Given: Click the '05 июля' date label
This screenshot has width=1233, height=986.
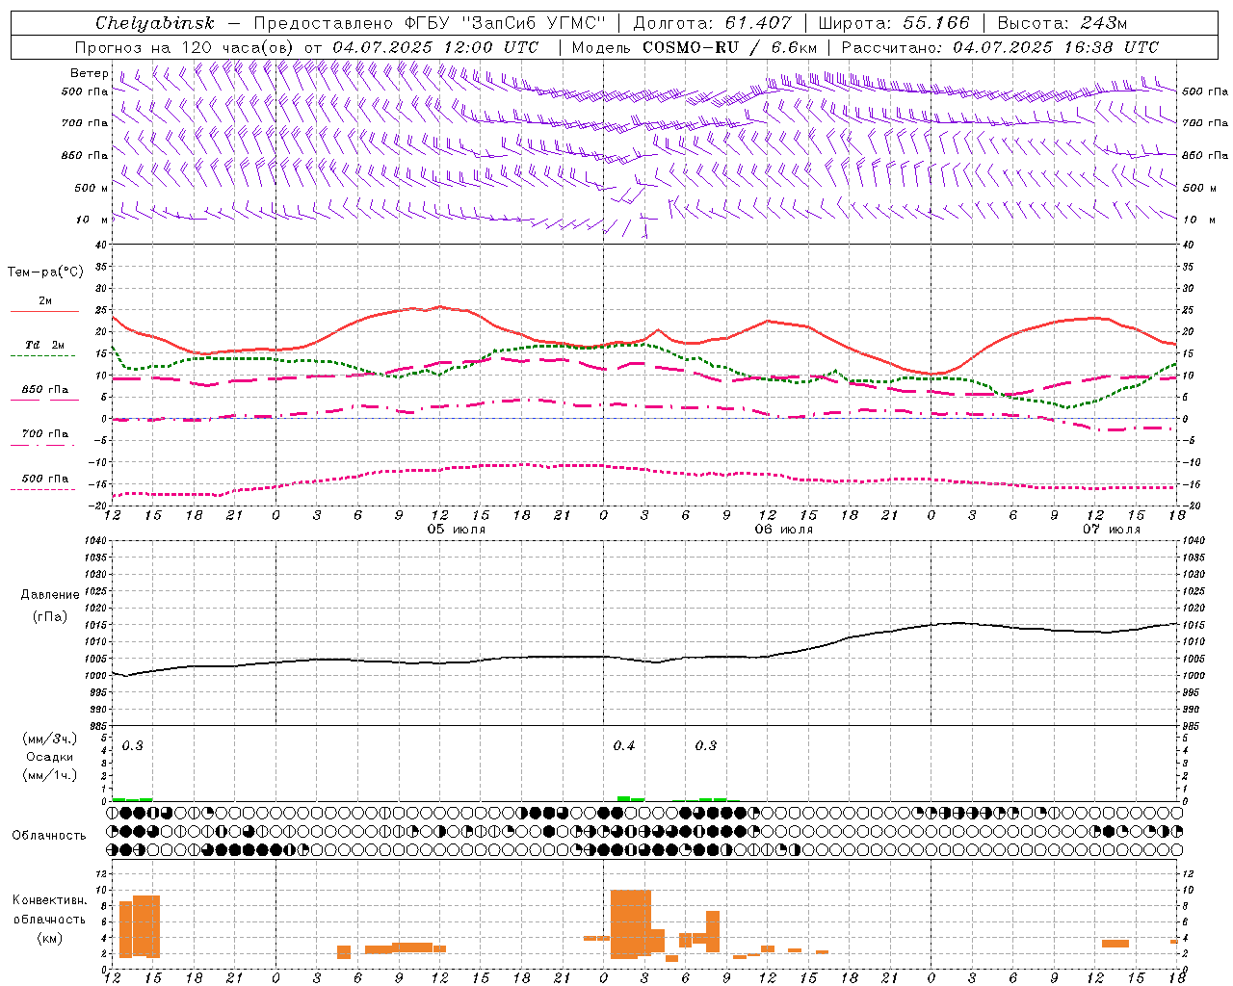Looking at the screenshot, I should pyautogui.click(x=457, y=530).
